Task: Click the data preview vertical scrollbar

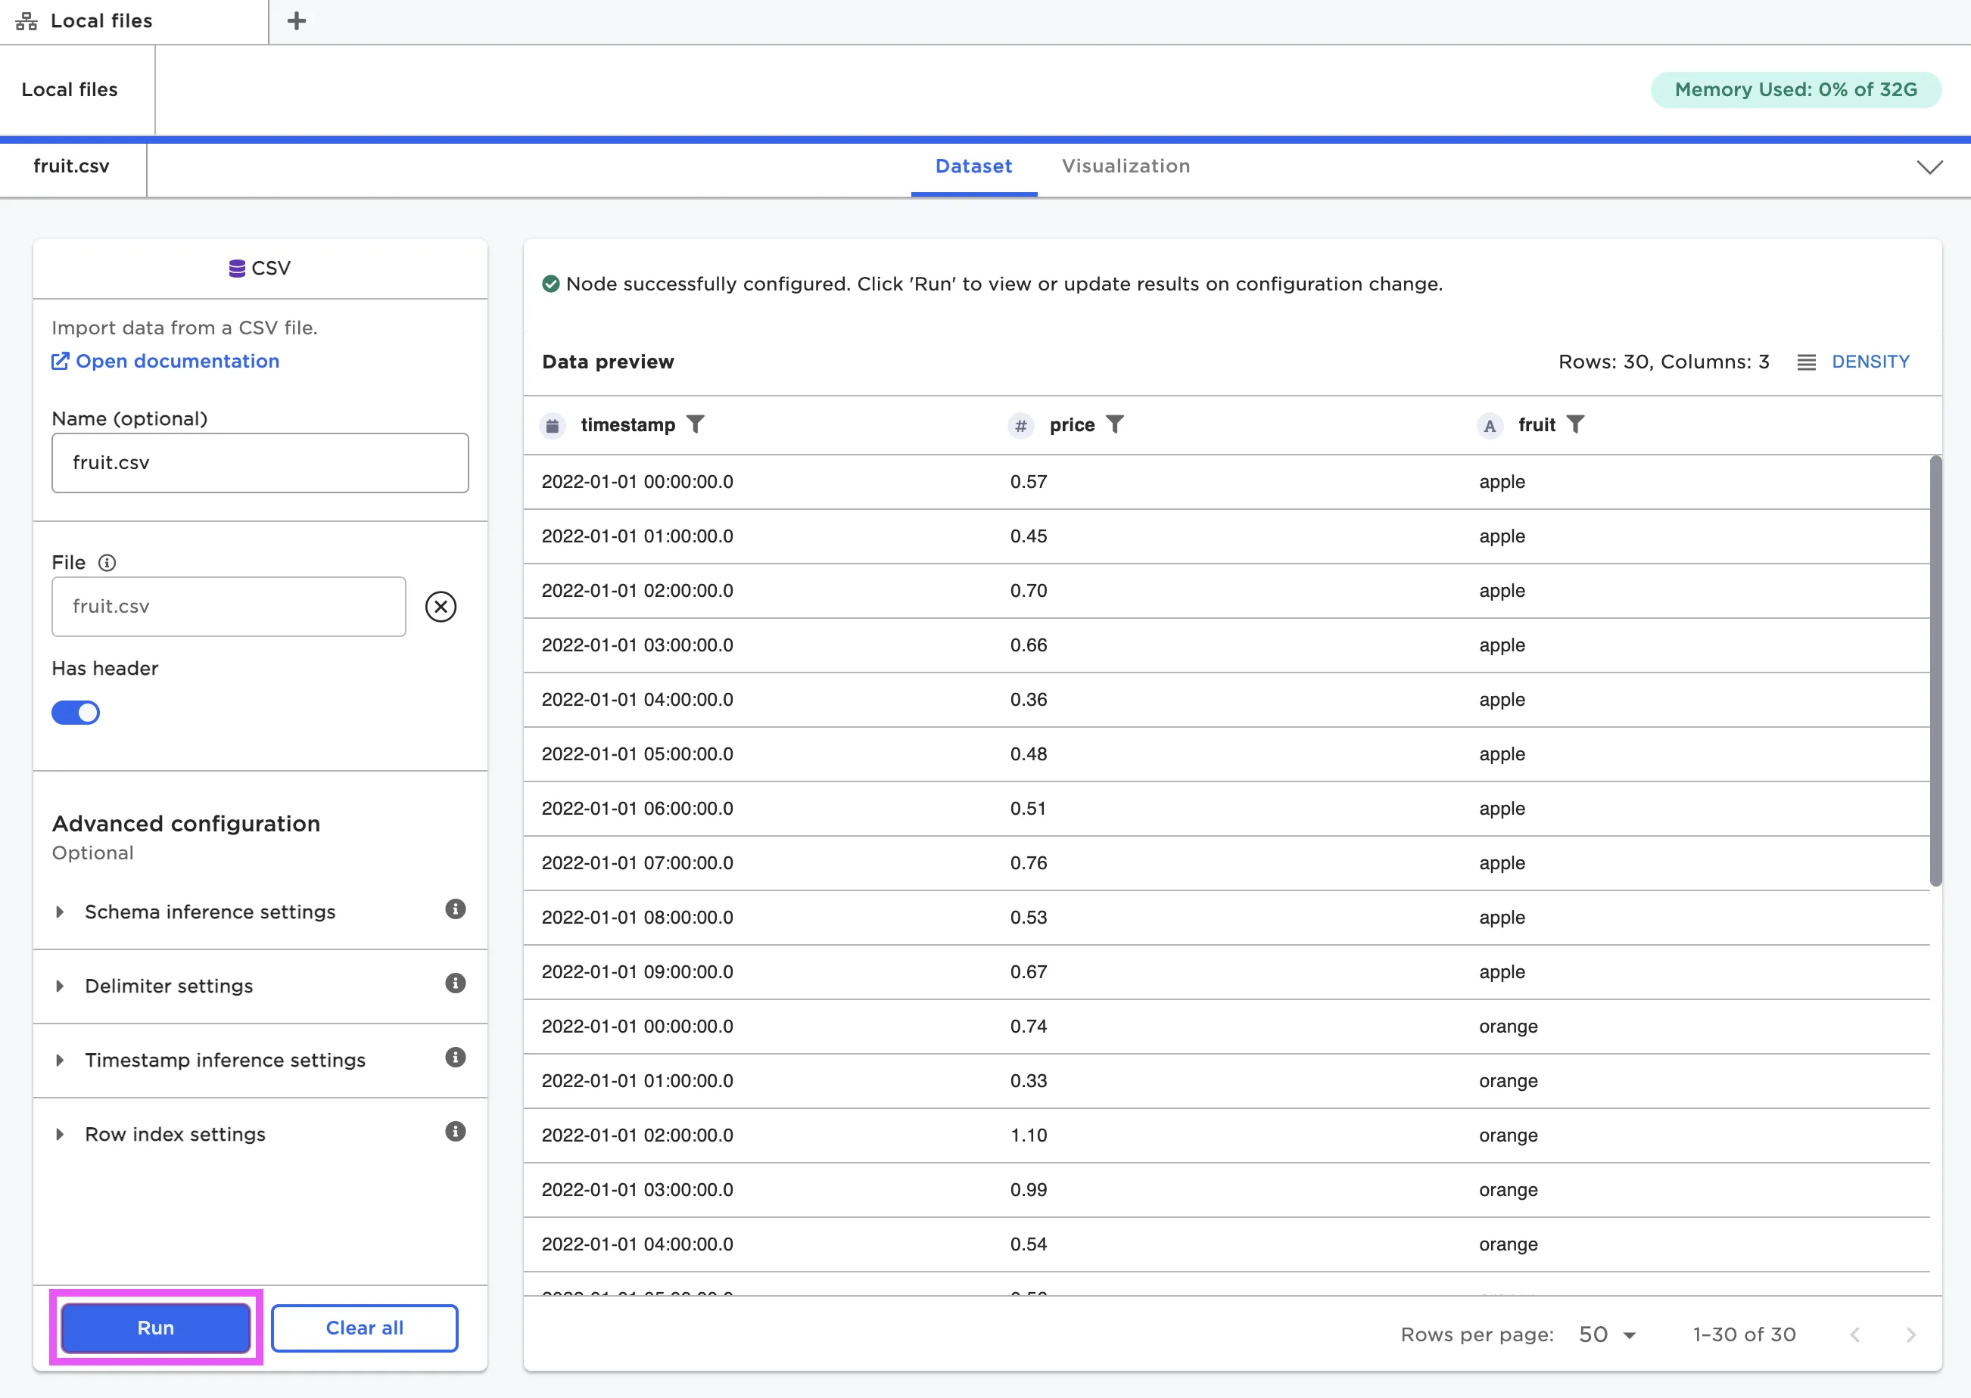Action: [x=1935, y=672]
